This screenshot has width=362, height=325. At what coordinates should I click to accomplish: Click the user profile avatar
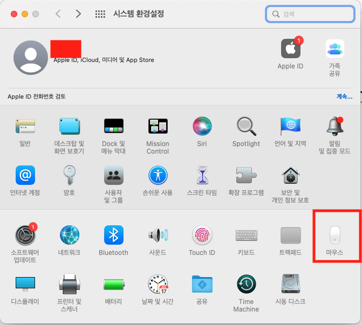click(31, 58)
